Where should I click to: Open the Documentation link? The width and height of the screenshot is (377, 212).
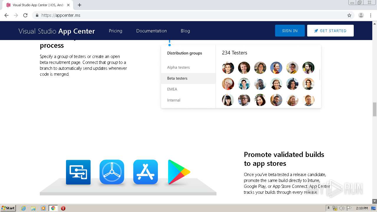151,31
